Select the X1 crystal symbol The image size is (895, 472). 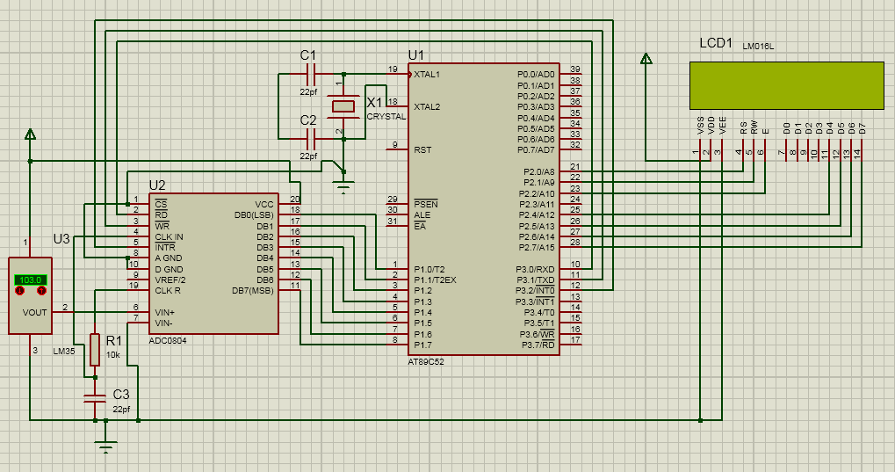click(343, 106)
